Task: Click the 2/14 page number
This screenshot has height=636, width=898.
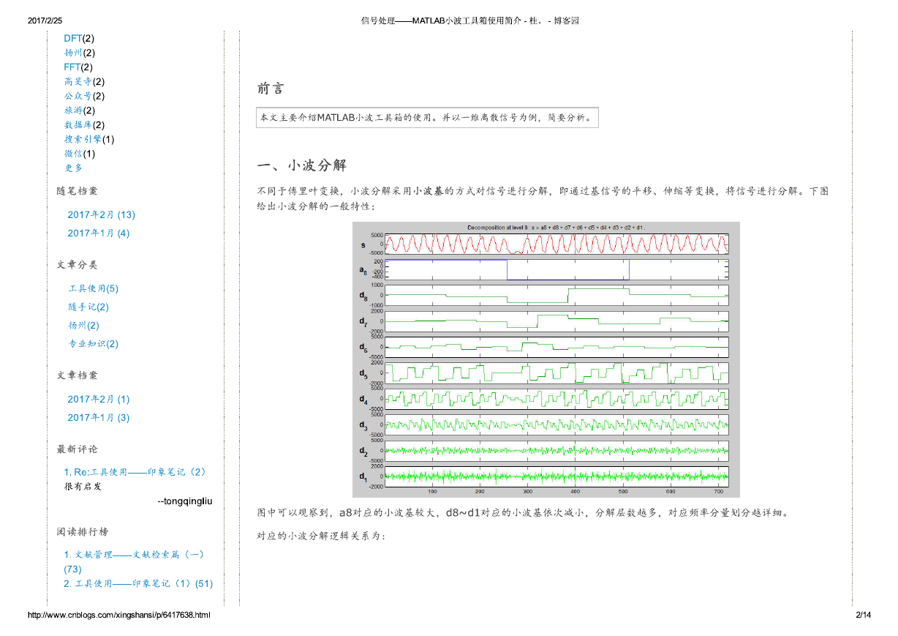Action: (864, 615)
